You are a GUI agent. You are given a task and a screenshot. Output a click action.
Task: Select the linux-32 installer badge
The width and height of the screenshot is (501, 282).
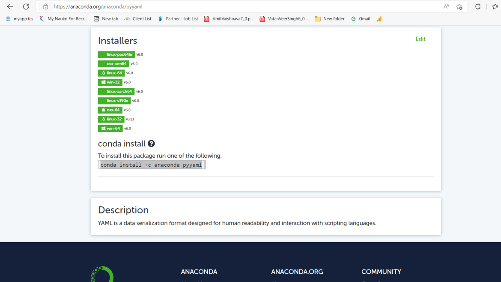(111, 119)
